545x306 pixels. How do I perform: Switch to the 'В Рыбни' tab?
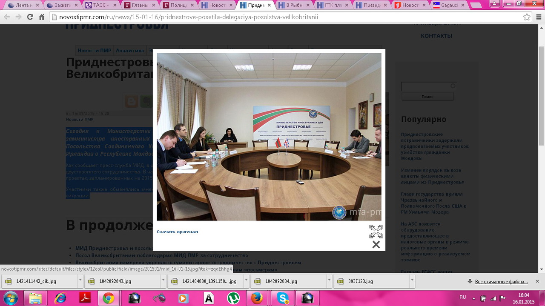point(295,5)
